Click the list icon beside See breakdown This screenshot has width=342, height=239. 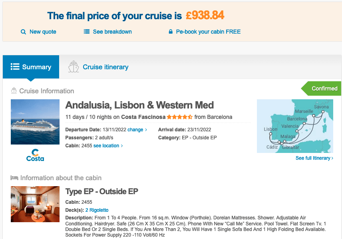[87, 32]
